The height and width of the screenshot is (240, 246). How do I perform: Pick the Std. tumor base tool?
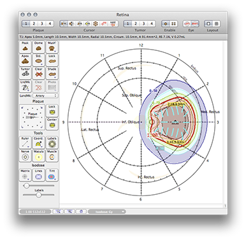coord(38,60)
